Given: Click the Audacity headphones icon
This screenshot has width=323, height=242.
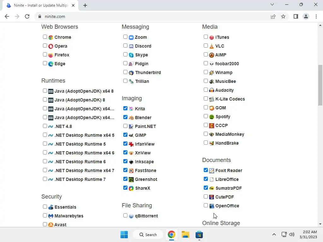Looking at the screenshot, I should [212, 90].
